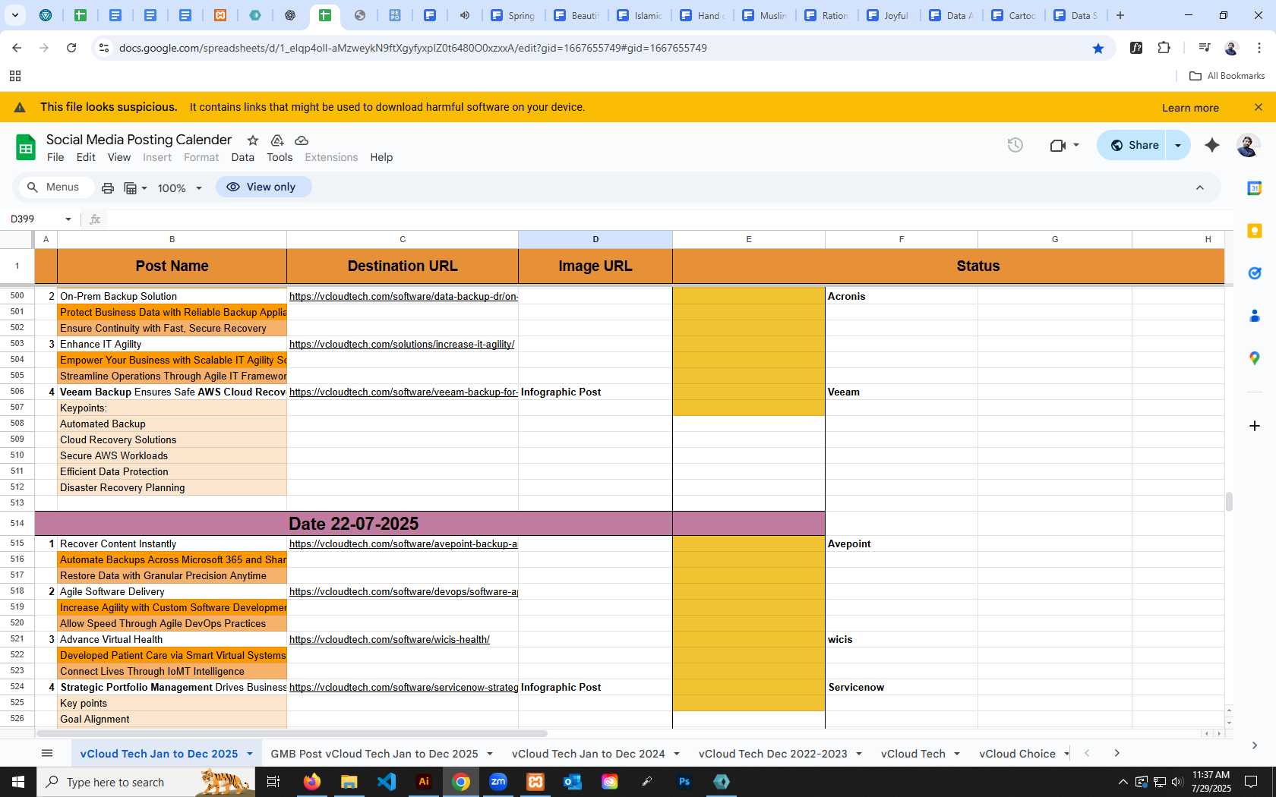Open the Name box dropdown arrow
This screenshot has width=1276, height=797.
(x=68, y=219)
